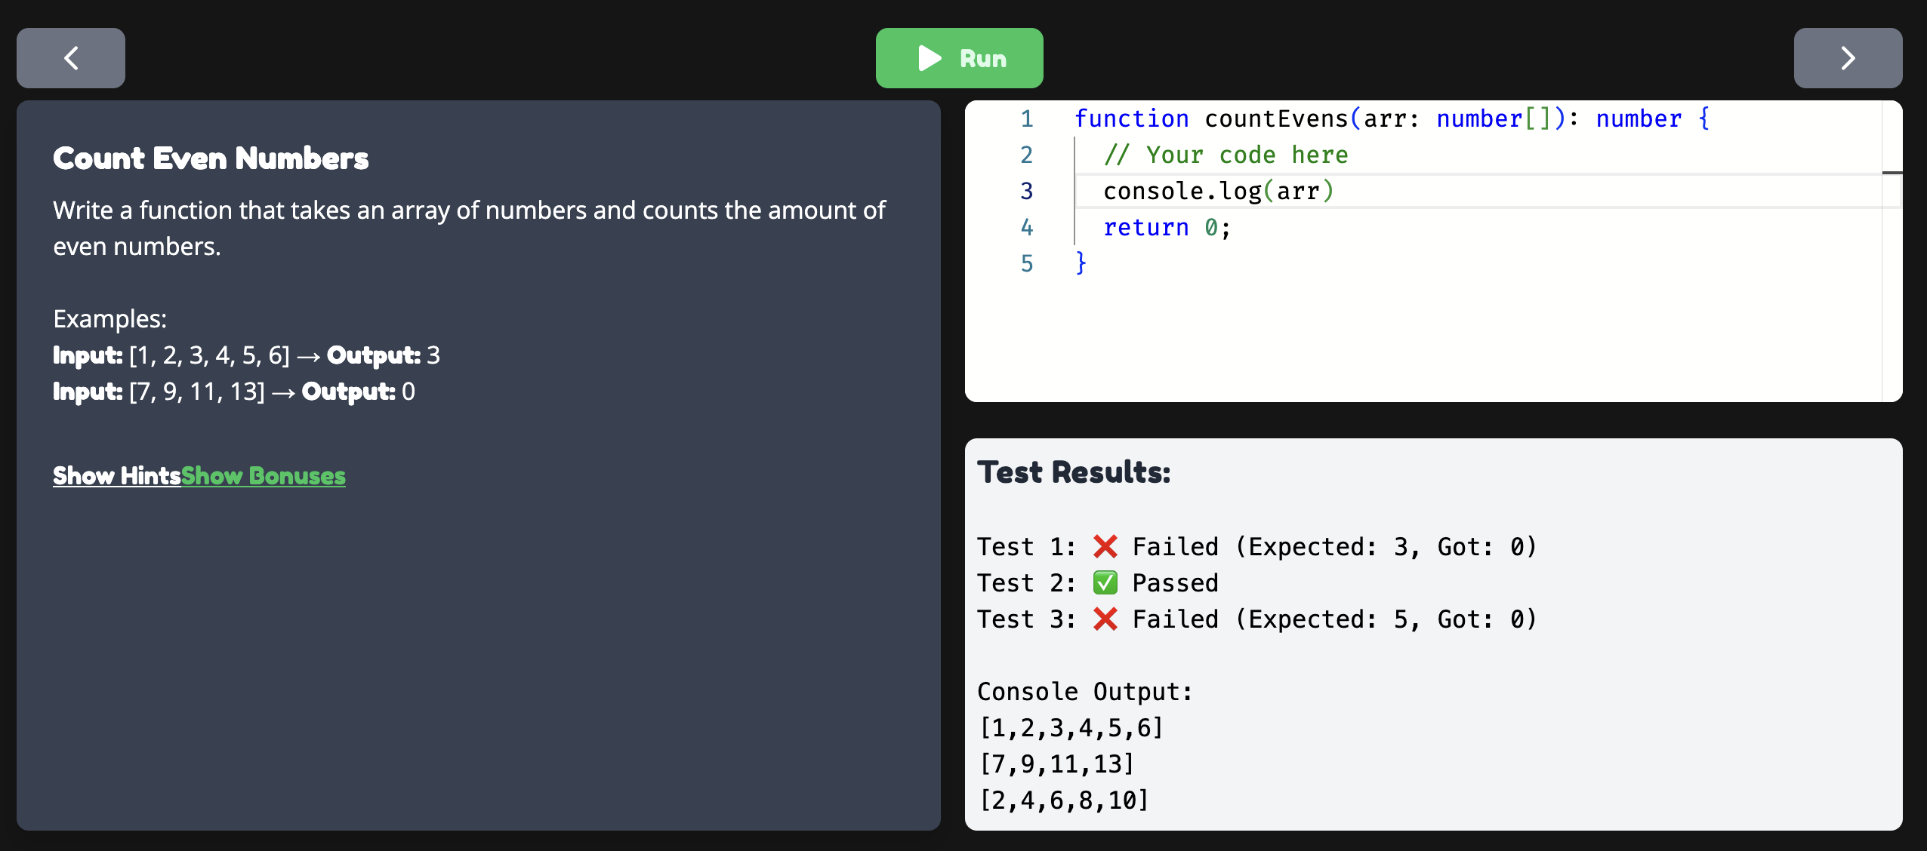The height and width of the screenshot is (851, 1927).
Task: Click the Test Results heading
Action: coord(1074,472)
